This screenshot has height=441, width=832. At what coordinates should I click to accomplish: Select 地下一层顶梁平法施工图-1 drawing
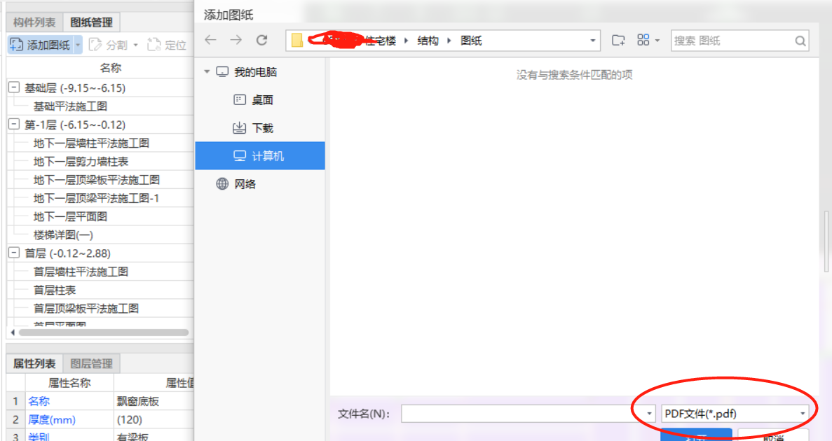96,198
